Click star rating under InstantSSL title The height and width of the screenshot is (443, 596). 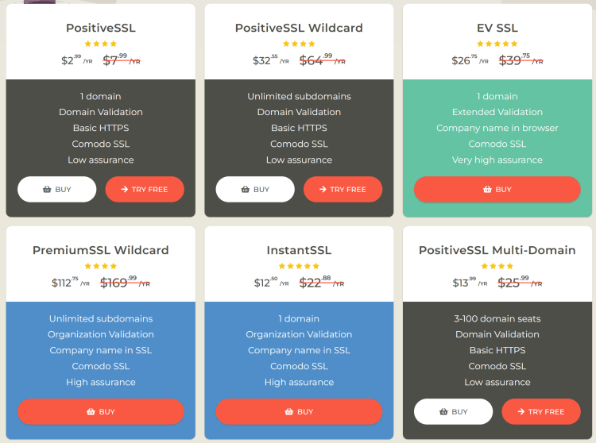tap(299, 266)
